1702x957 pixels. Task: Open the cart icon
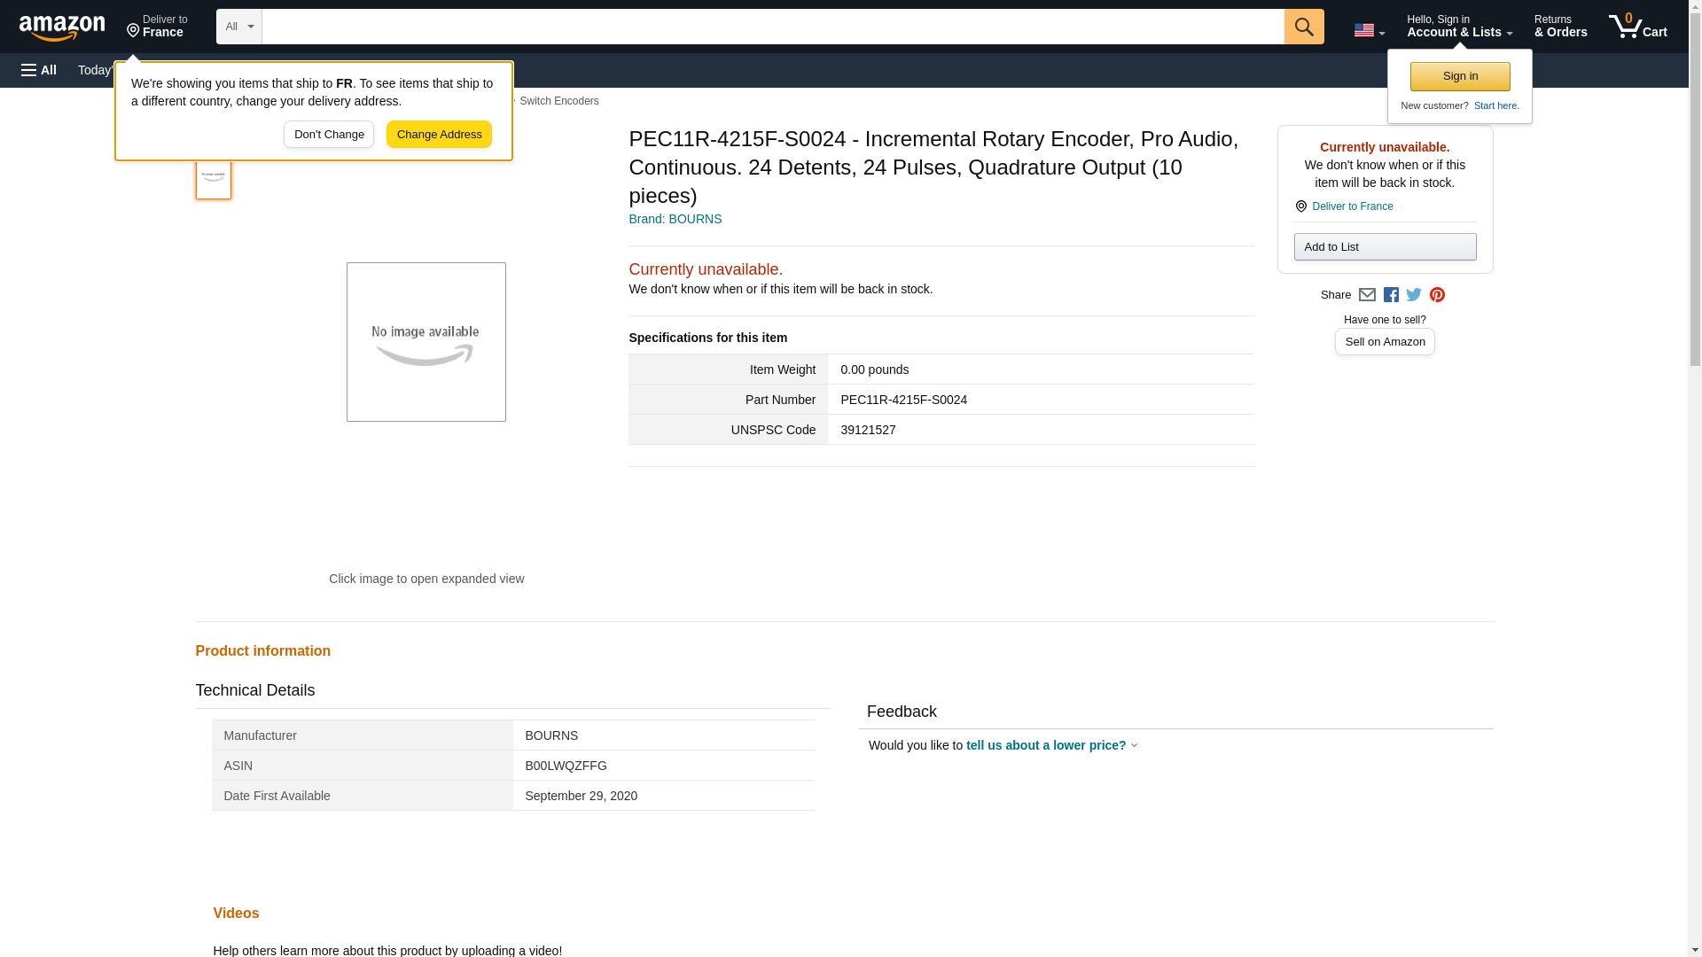[x=1637, y=27]
